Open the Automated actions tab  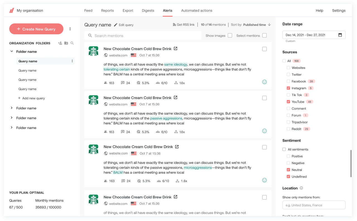tap(197, 11)
